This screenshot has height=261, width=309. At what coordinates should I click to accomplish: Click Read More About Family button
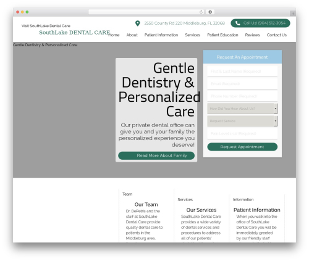[x=156, y=155]
